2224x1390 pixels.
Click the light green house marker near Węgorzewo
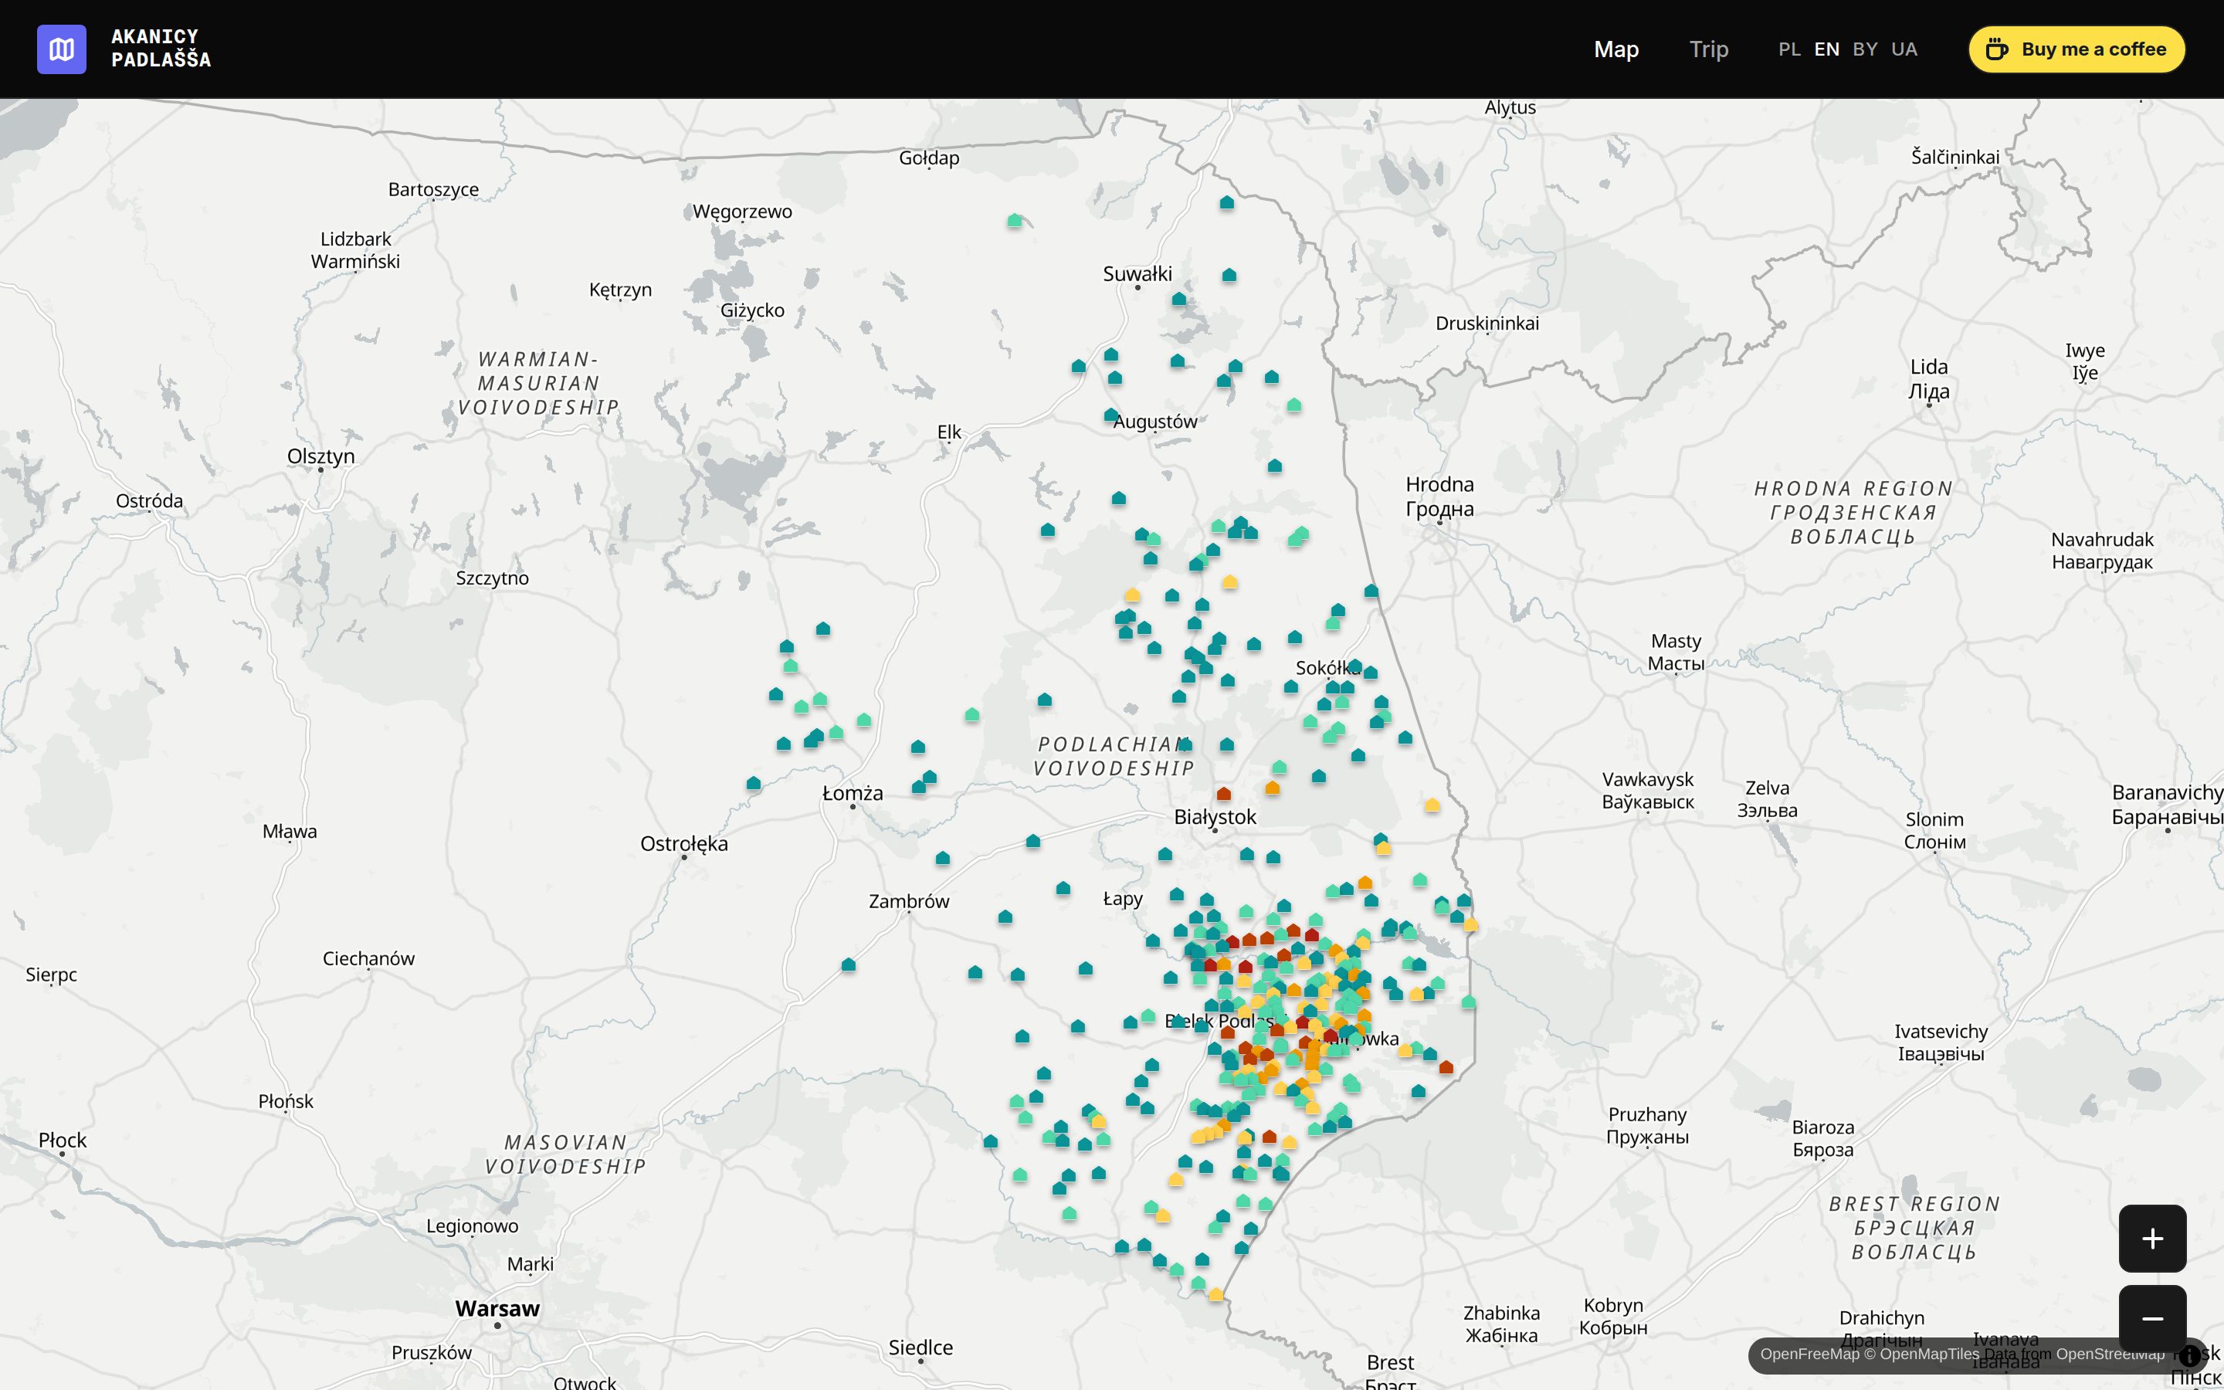pos(1015,221)
